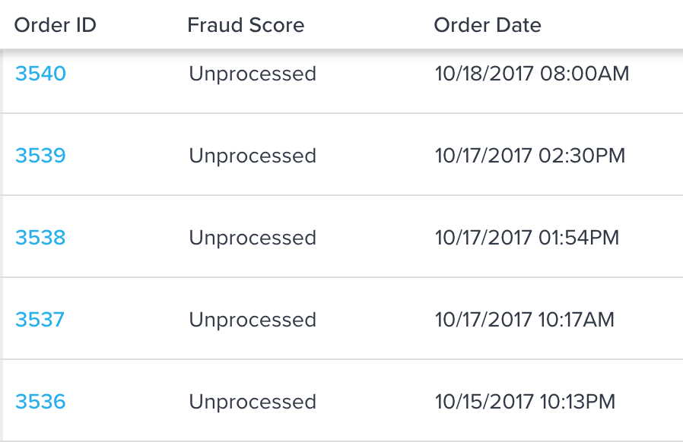Open order 3539 details
Screen dimensions: 683x442
(x=40, y=156)
